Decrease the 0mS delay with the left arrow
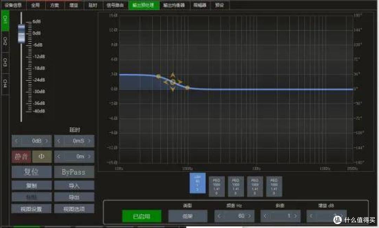The image size is (379, 228). point(59,141)
